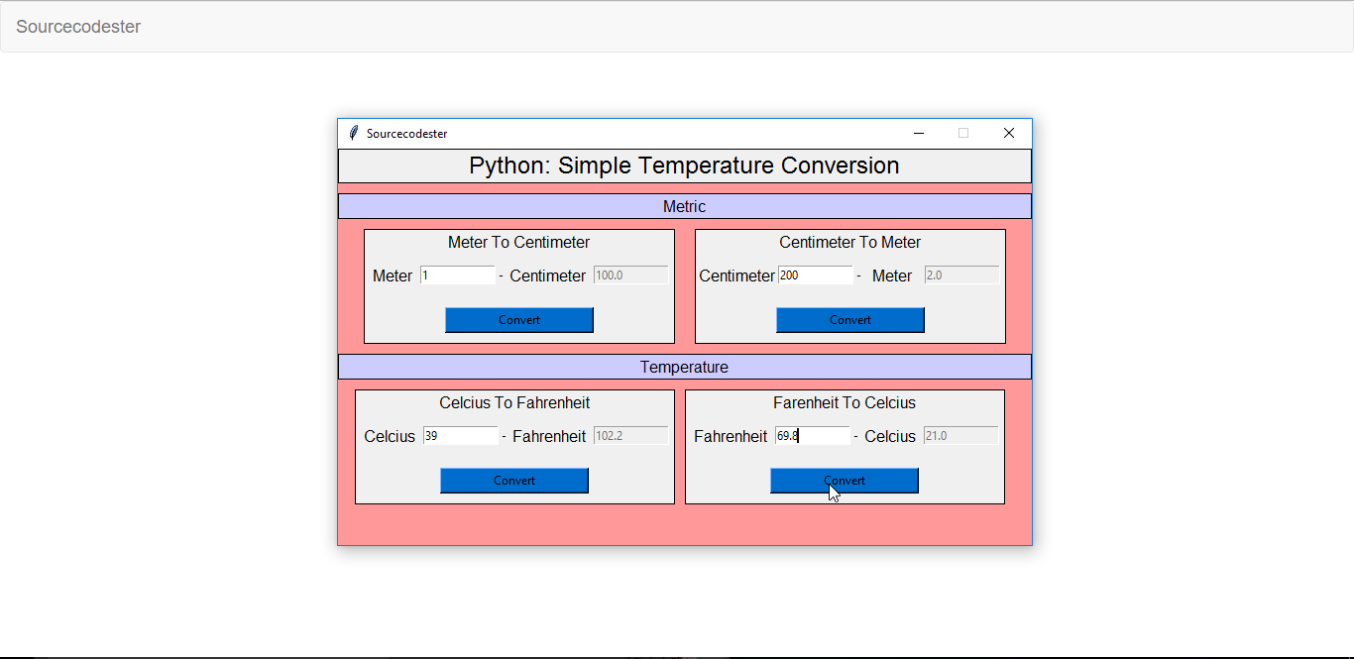Click the disabled maximize button

[963, 133]
